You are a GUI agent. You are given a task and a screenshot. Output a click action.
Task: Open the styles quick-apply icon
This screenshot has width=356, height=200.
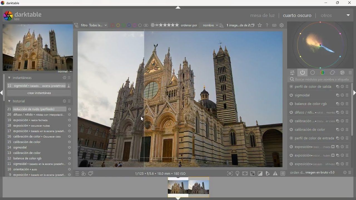tap(84, 174)
